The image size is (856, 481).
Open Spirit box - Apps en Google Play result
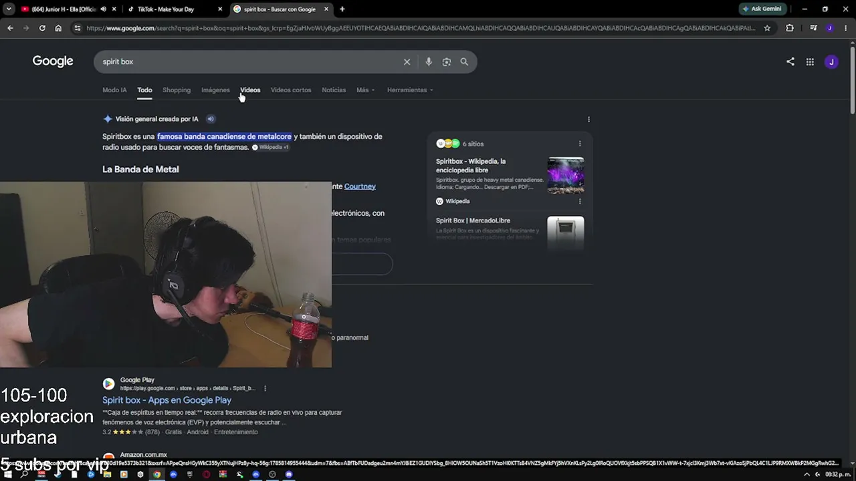167,400
